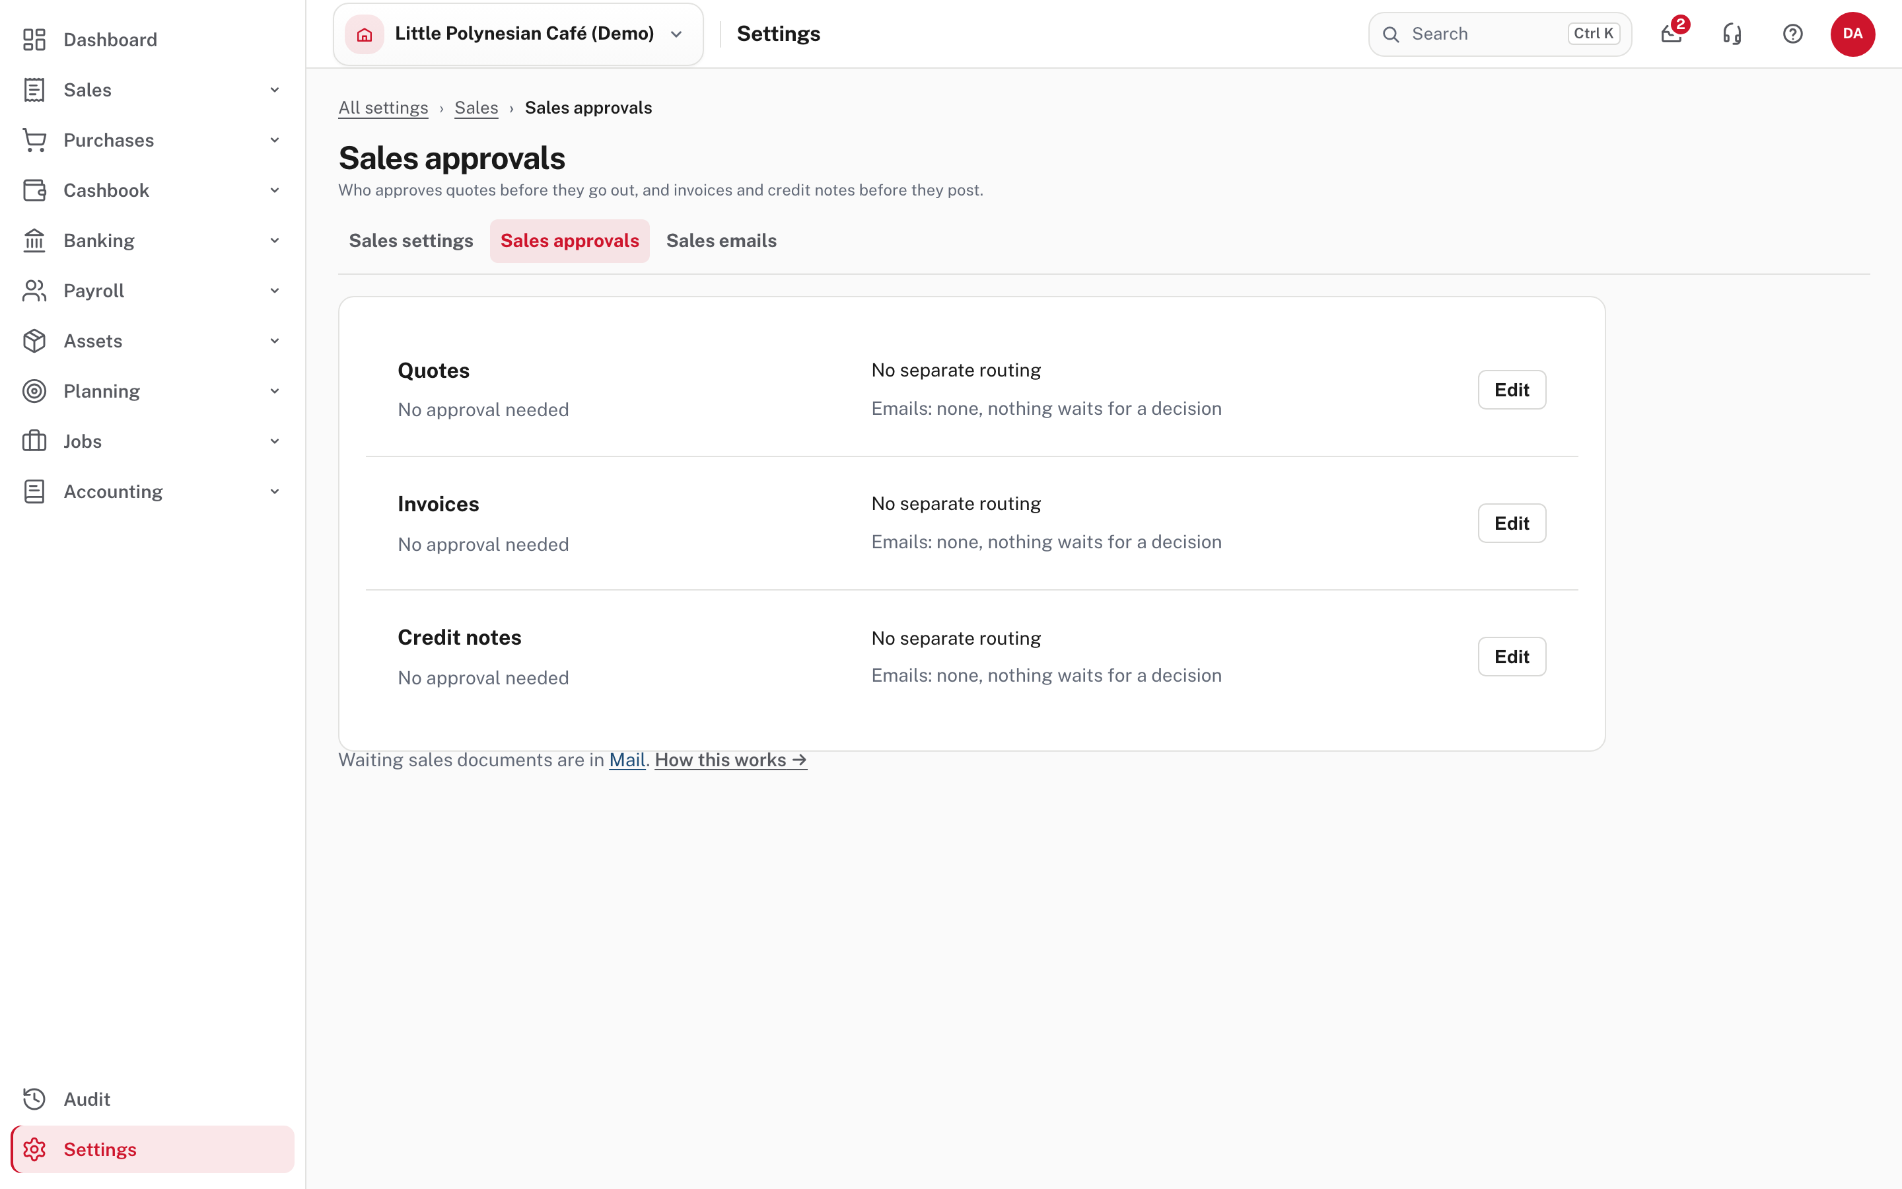Edit the Invoices approval rule
Screen dimensions: 1902x1189
pyautogui.click(x=1512, y=523)
